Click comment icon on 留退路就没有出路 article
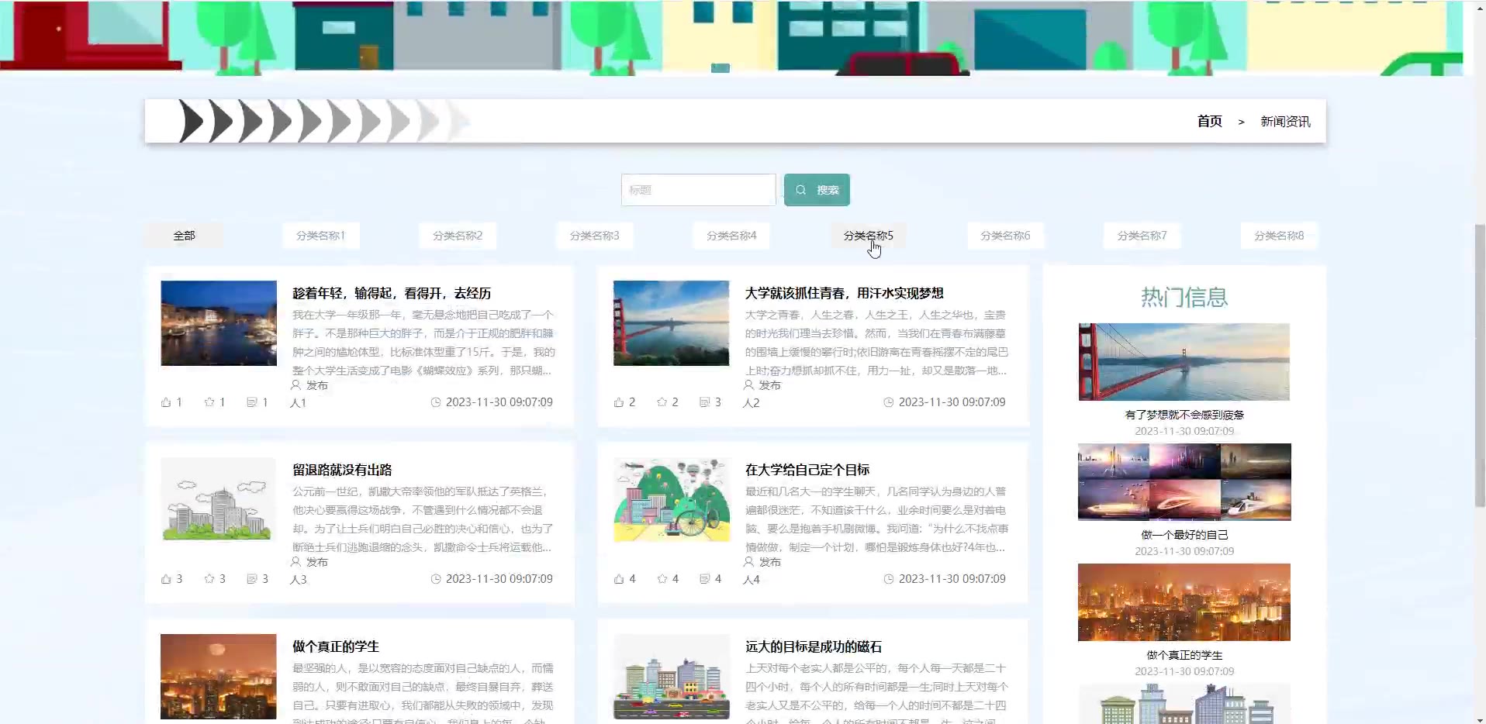1486x724 pixels. [x=252, y=579]
